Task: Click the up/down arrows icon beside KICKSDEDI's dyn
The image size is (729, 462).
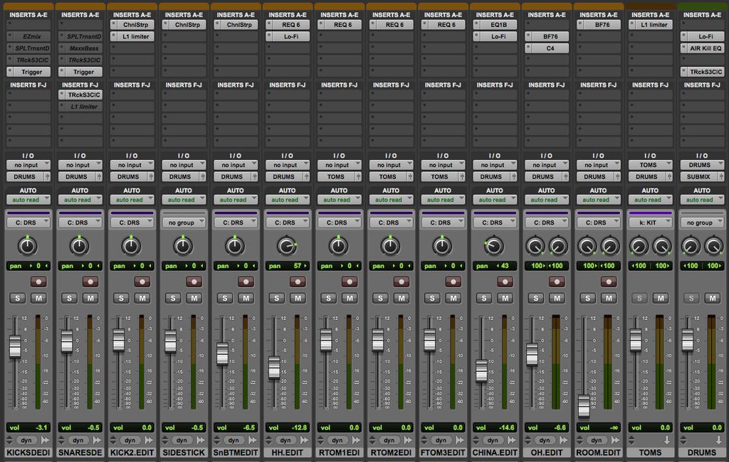Action: tap(9, 440)
